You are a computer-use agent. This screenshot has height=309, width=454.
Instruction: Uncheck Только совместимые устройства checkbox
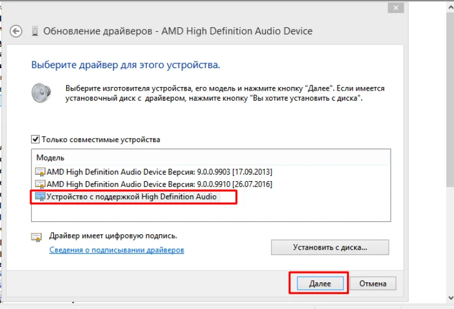35,140
